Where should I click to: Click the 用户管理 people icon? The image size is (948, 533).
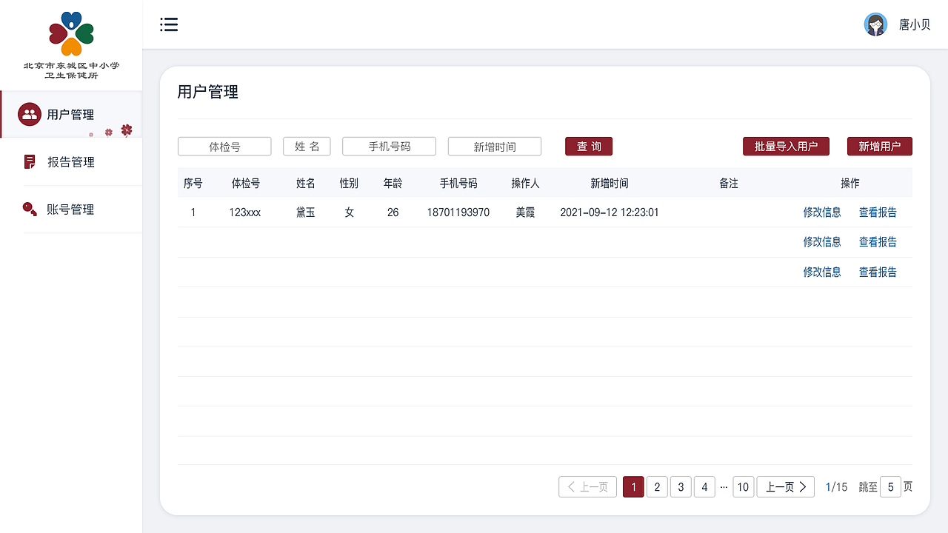(x=30, y=114)
